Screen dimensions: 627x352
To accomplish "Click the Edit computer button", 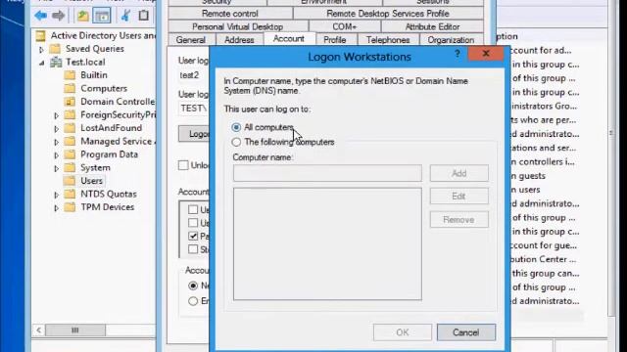I will click(x=459, y=197).
